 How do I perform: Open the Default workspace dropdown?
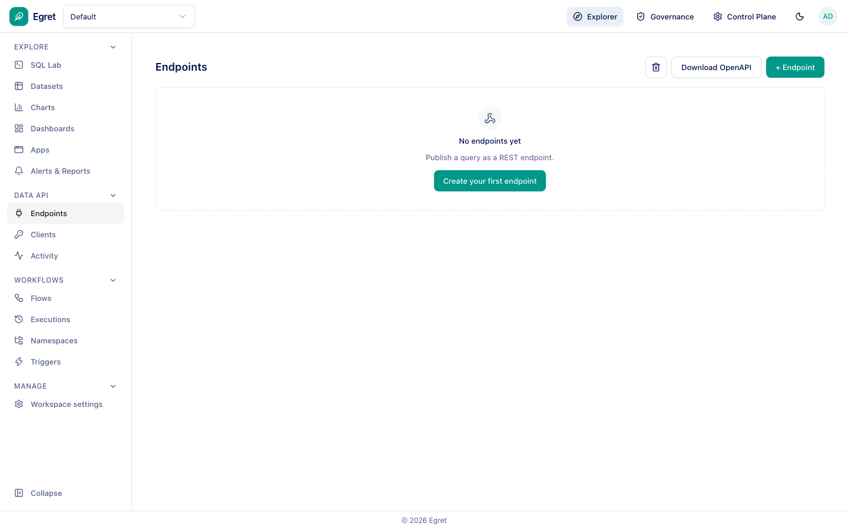(129, 16)
